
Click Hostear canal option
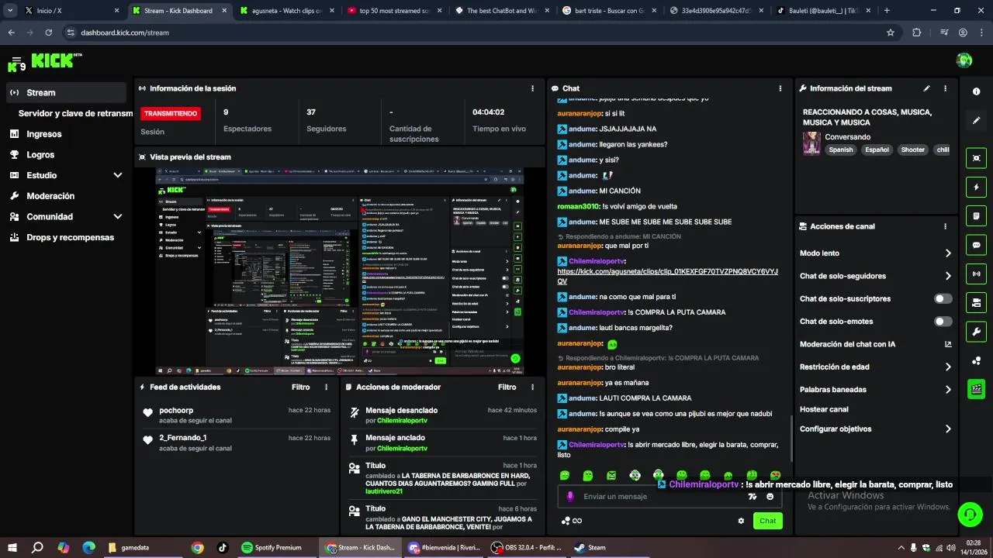tap(824, 409)
